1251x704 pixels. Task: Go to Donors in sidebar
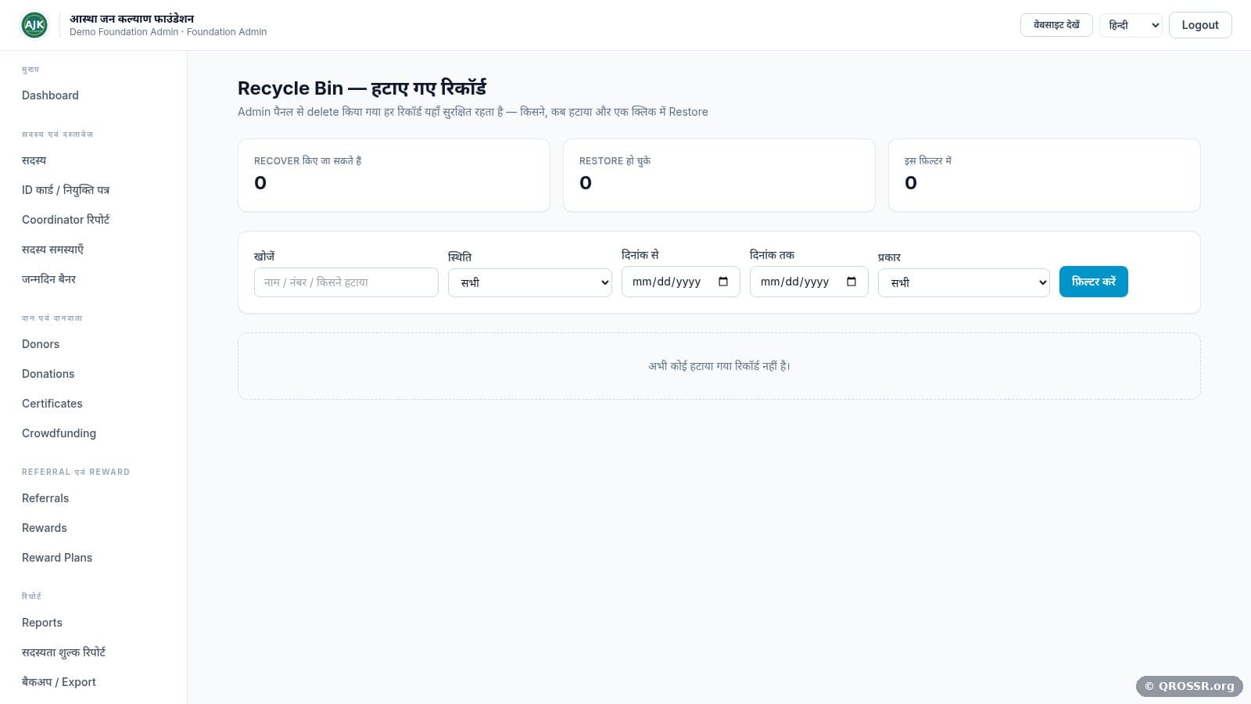pos(41,344)
